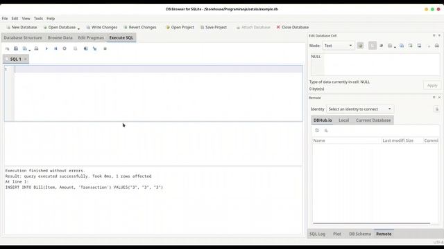Close the Edit Database Cell panel
The height and width of the screenshot is (249, 444).
[439, 35]
